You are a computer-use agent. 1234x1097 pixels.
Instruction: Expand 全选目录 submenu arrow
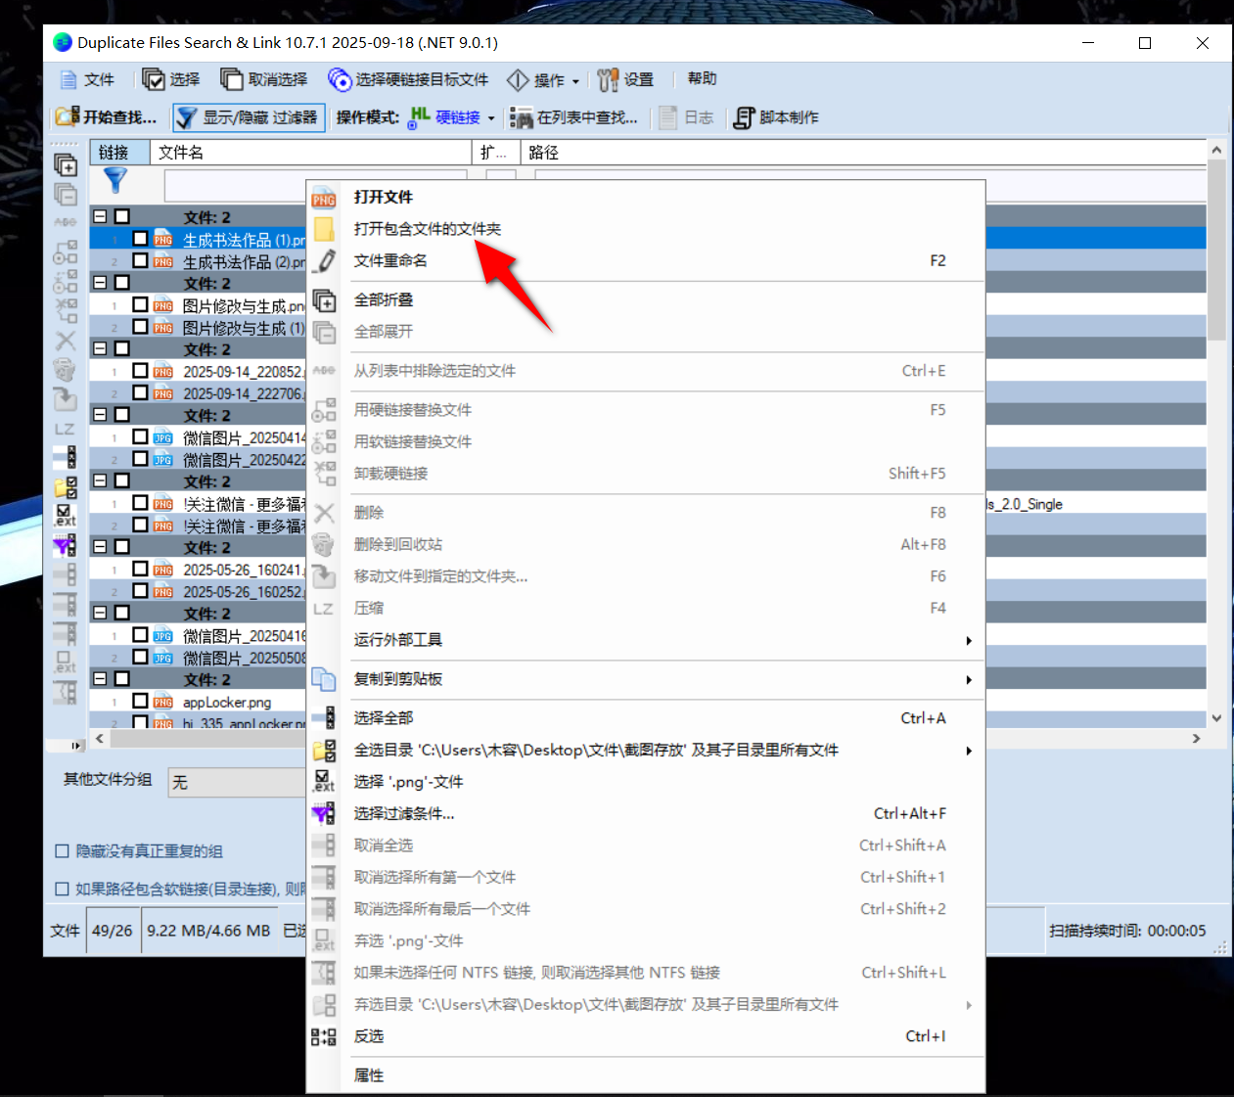click(x=969, y=751)
